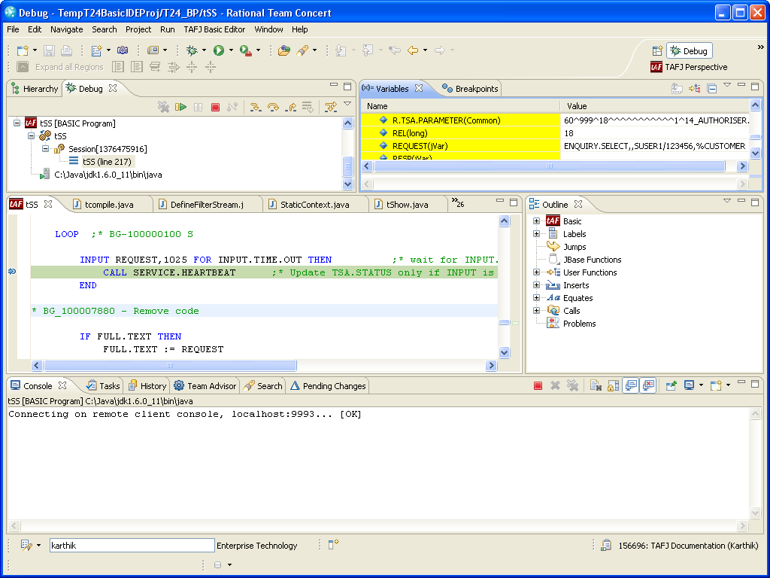
Task: Click the green Run toolbar icon
Action: pyautogui.click(x=218, y=50)
